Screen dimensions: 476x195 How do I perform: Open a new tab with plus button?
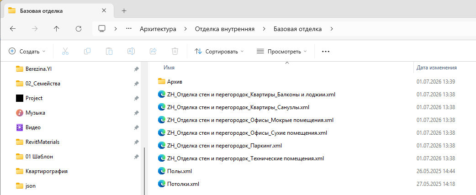123,11
